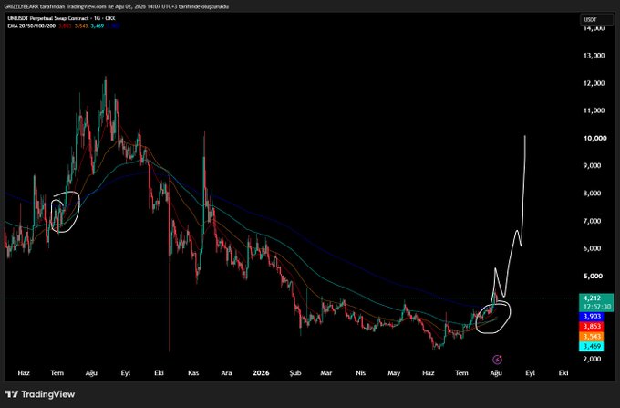The height and width of the screenshot is (408, 620).
Task: Click the purple lightning event icon
Action: click(x=497, y=360)
